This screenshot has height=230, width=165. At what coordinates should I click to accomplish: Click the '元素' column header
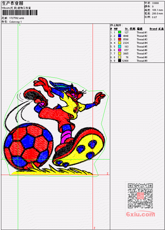tap(161, 29)
